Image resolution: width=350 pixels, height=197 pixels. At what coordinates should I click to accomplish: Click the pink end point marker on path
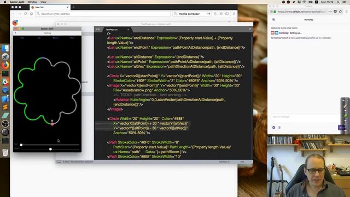click(x=52, y=124)
